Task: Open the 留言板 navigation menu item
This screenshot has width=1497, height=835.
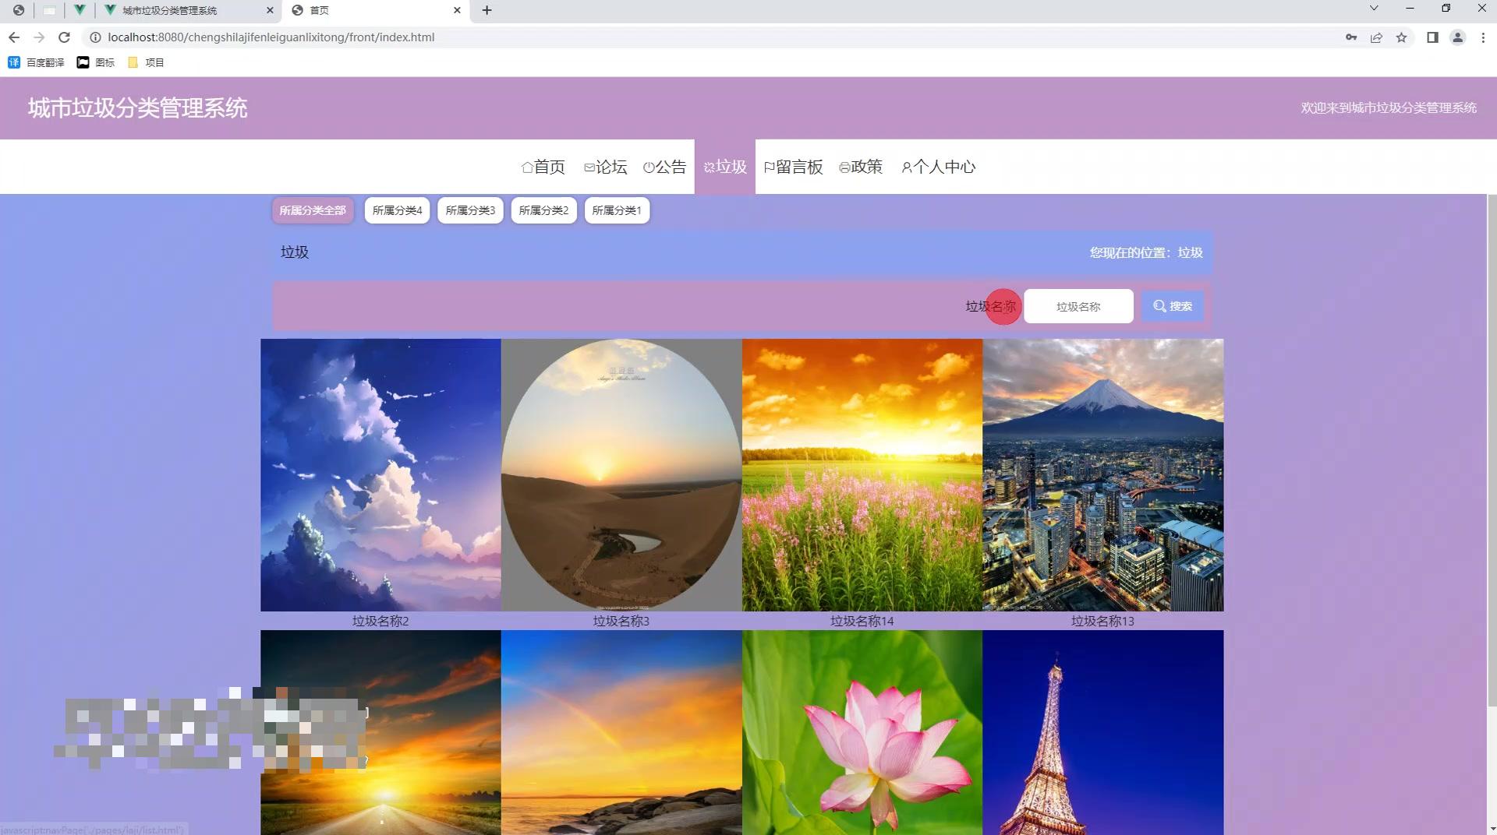Action: coord(794,167)
